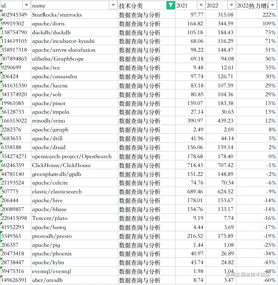Click the value 344.59 in doris row
Screen dimensions: 278x285
[x=221, y=24]
